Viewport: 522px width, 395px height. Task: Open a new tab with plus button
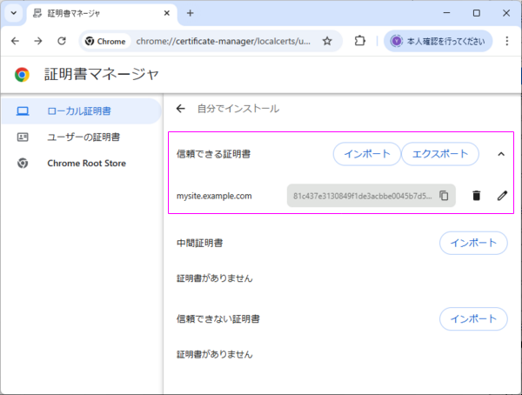coord(190,13)
